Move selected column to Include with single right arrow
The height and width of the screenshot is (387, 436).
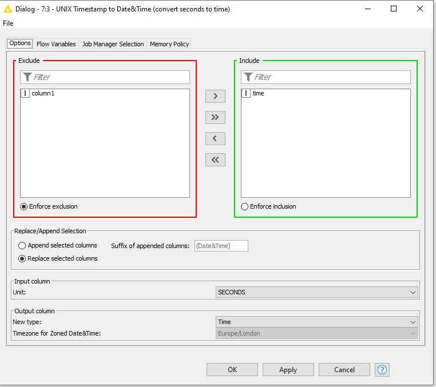(x=215, y=96)
